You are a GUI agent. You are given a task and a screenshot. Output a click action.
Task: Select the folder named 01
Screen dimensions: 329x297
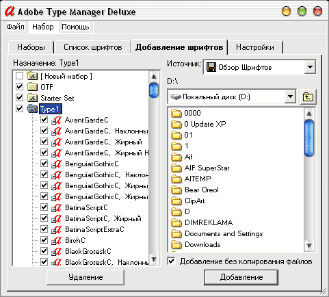(188, 135)
